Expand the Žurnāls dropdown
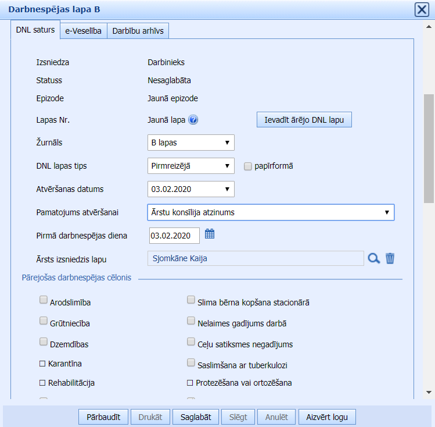The image size is (435, 427). (191, 143)
